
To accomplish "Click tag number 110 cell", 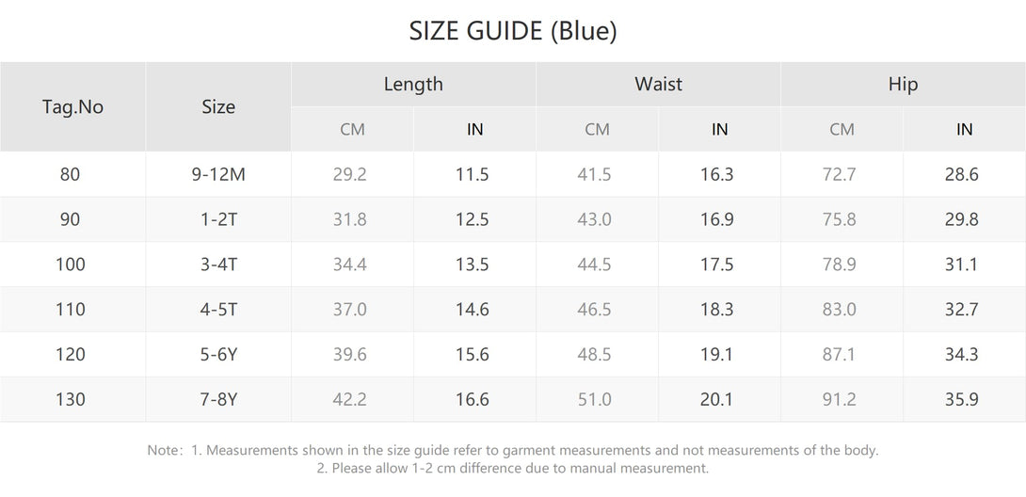I will coord(70,310).
